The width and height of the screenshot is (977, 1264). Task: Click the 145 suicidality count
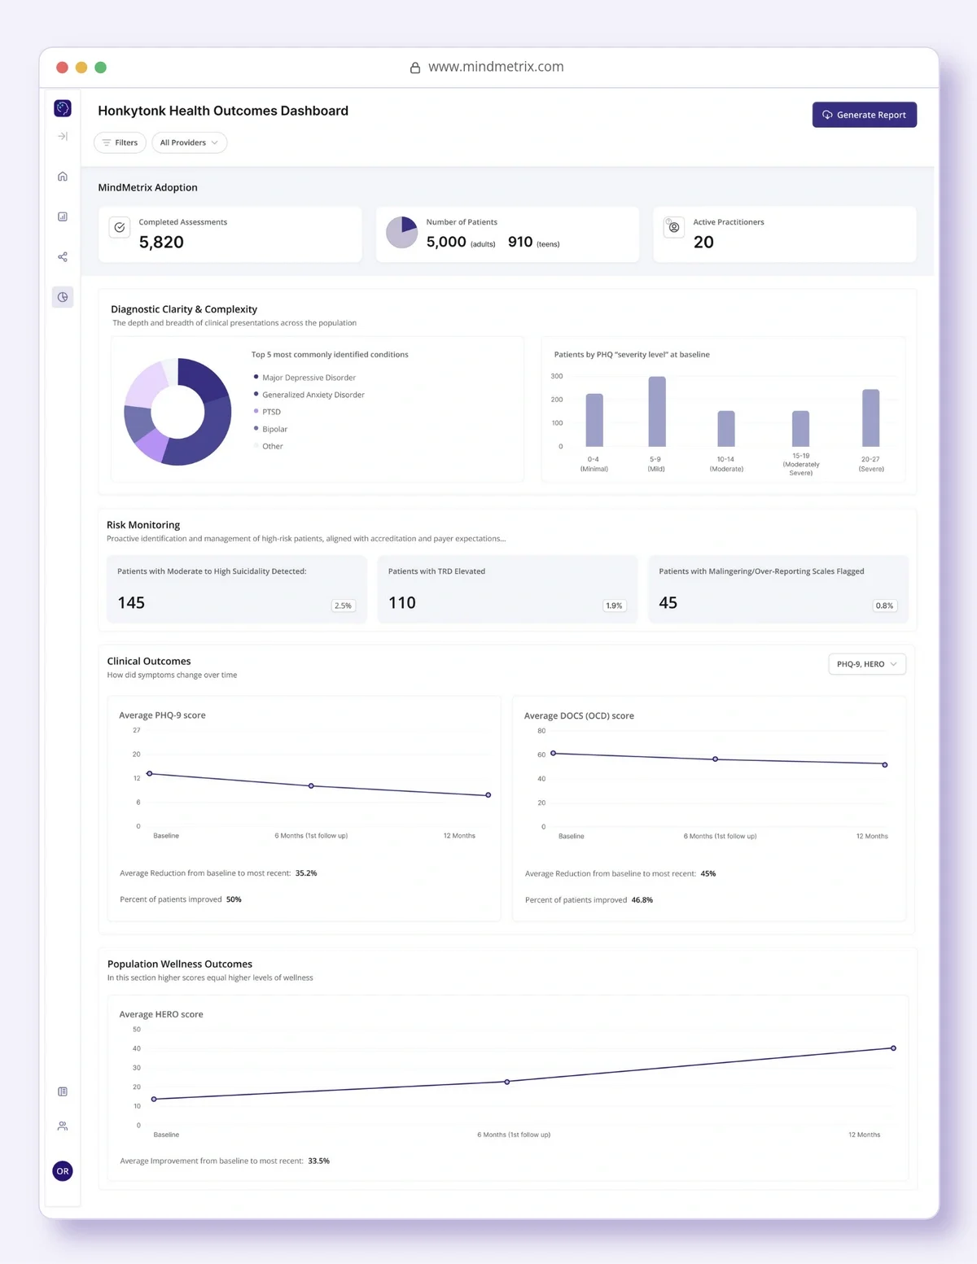tap(131, 602)
